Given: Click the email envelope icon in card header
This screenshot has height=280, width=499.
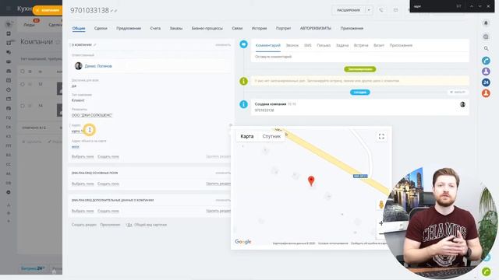Looking at the screenshot, I should [x=395, y=10].
